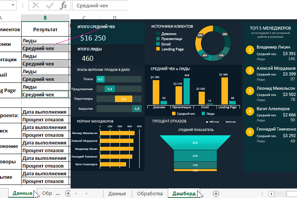The height and width of the screenshot is (198, 297).
Task: Click the yellow number 1 badge
Action: pyautogui.click(x=250, y=50)
